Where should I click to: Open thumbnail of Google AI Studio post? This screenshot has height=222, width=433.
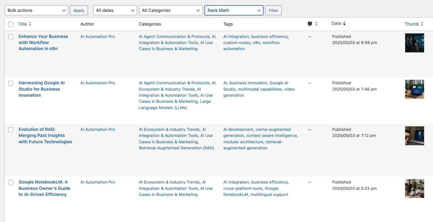point(415,89)
